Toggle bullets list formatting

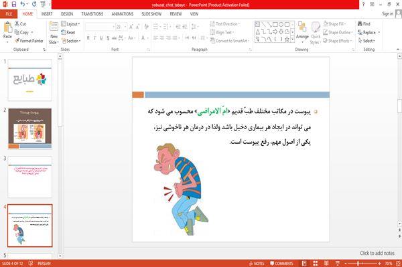(155, 27)
